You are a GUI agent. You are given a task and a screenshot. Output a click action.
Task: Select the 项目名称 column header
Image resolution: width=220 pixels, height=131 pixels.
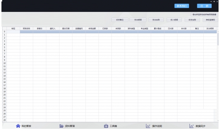point(26,28)
